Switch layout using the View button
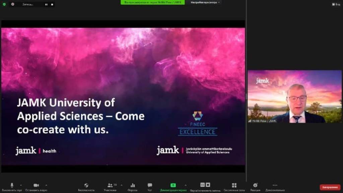 (336, 4)
